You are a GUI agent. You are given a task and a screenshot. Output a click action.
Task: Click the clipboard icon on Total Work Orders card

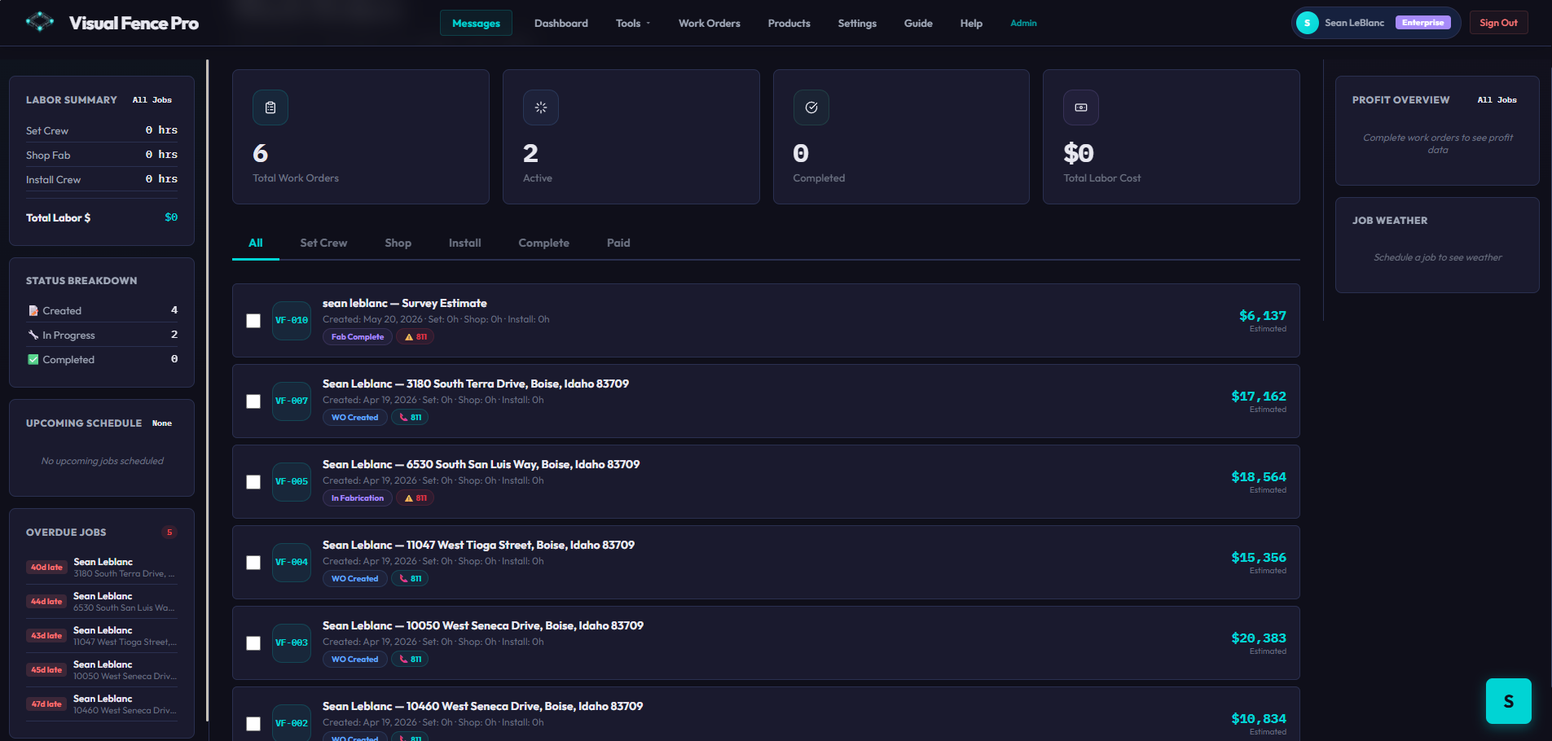point(270,107)
